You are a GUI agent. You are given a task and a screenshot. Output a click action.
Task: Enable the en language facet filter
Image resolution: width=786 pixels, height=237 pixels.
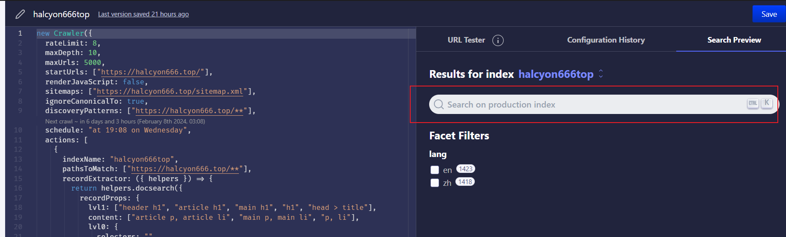(435, 170)
